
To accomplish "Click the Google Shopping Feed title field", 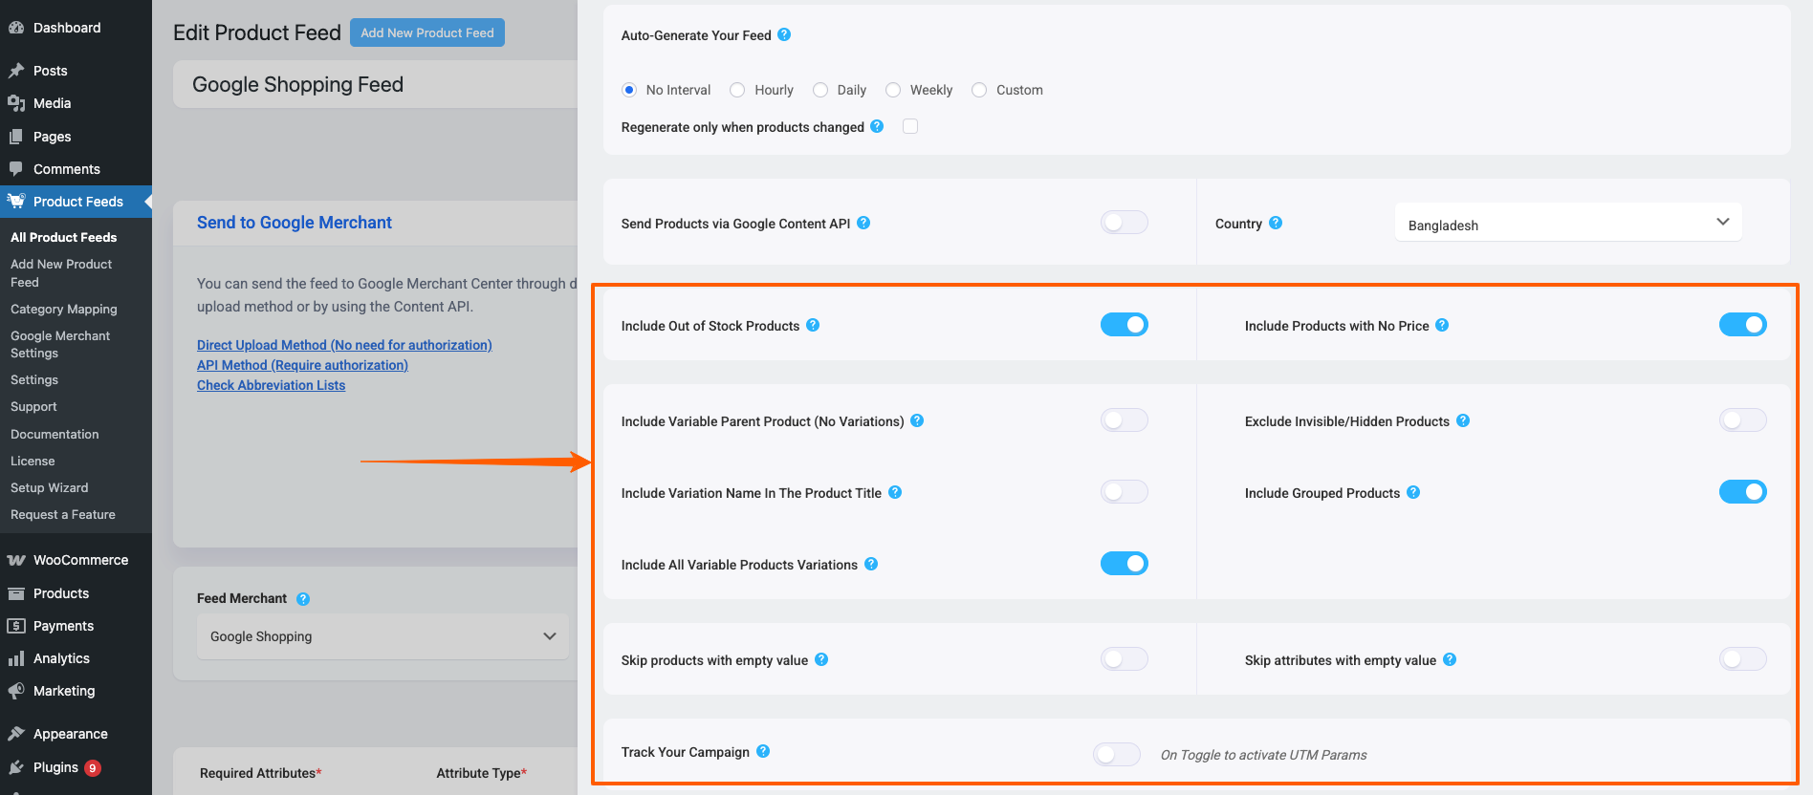I will coord(375,84).
